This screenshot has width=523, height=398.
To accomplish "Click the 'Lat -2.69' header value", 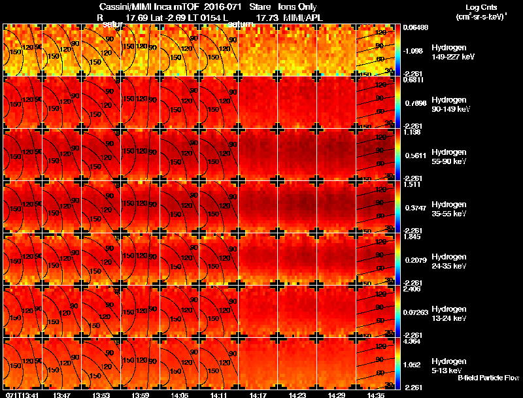I will point(168,18).
